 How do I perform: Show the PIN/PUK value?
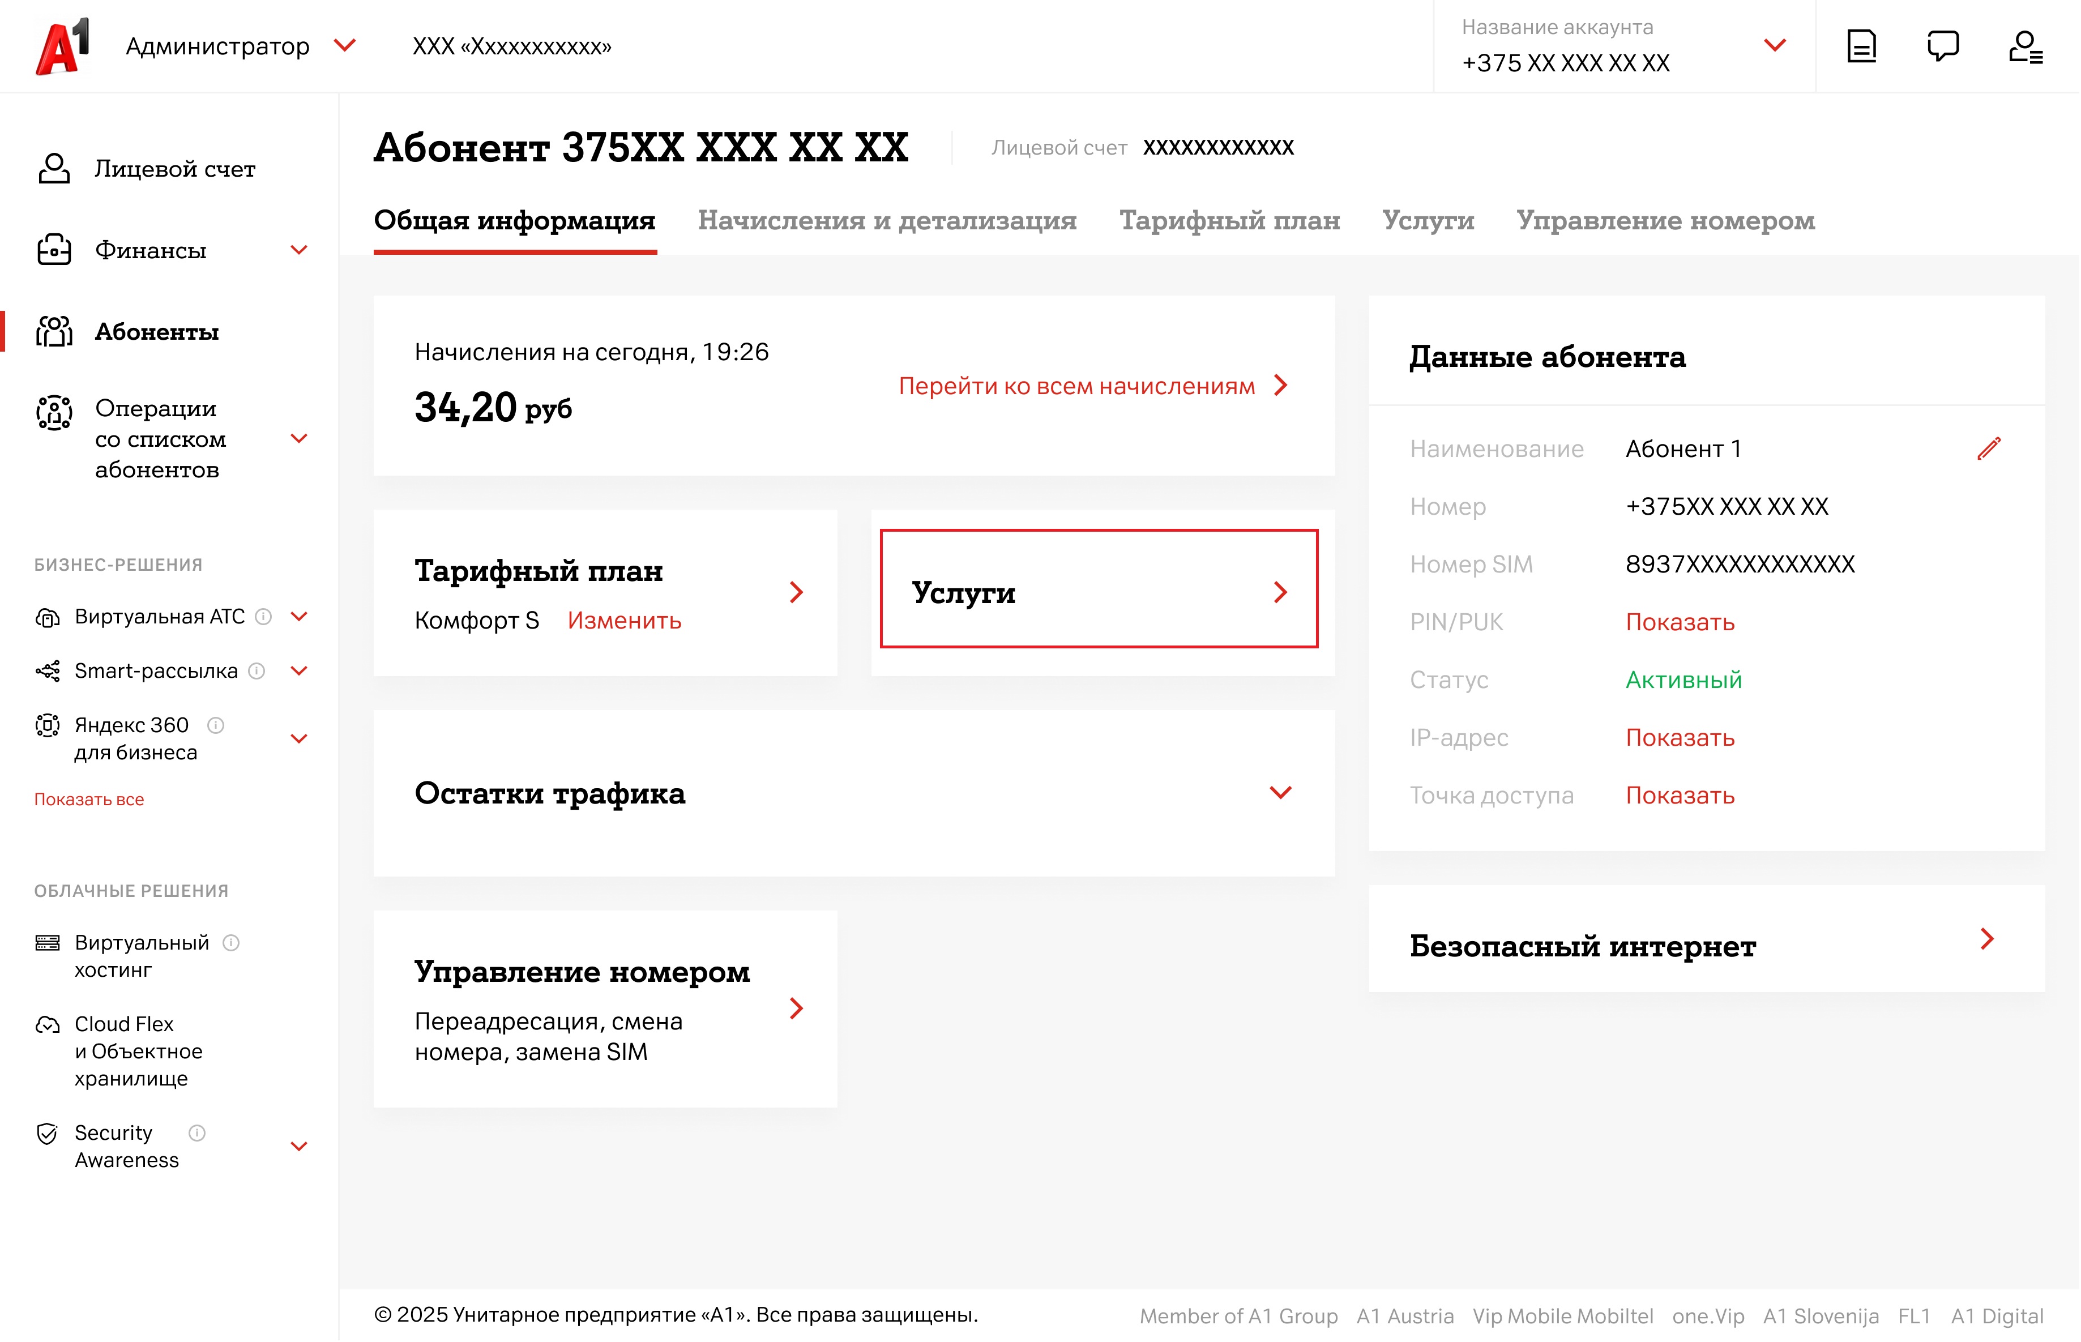point(1680,622)
